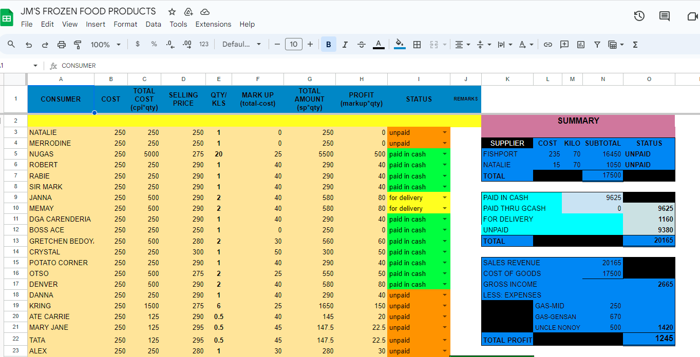Open text color picker
The width and height of the screenshot is (700, 357).
(x=378, y=45)
